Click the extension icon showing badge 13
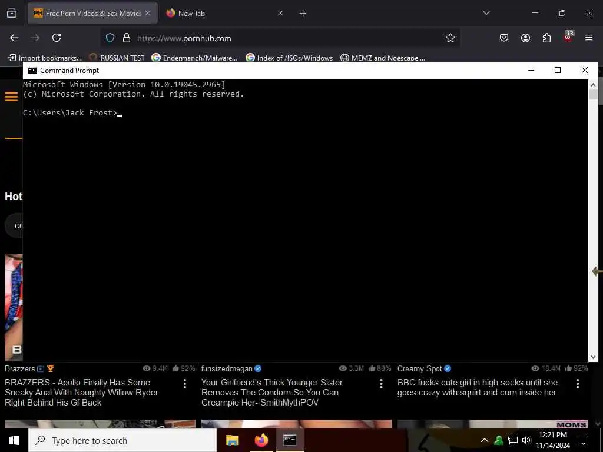Image resolution: width=603 pixels, height=452 pixels. click(568, 36)
